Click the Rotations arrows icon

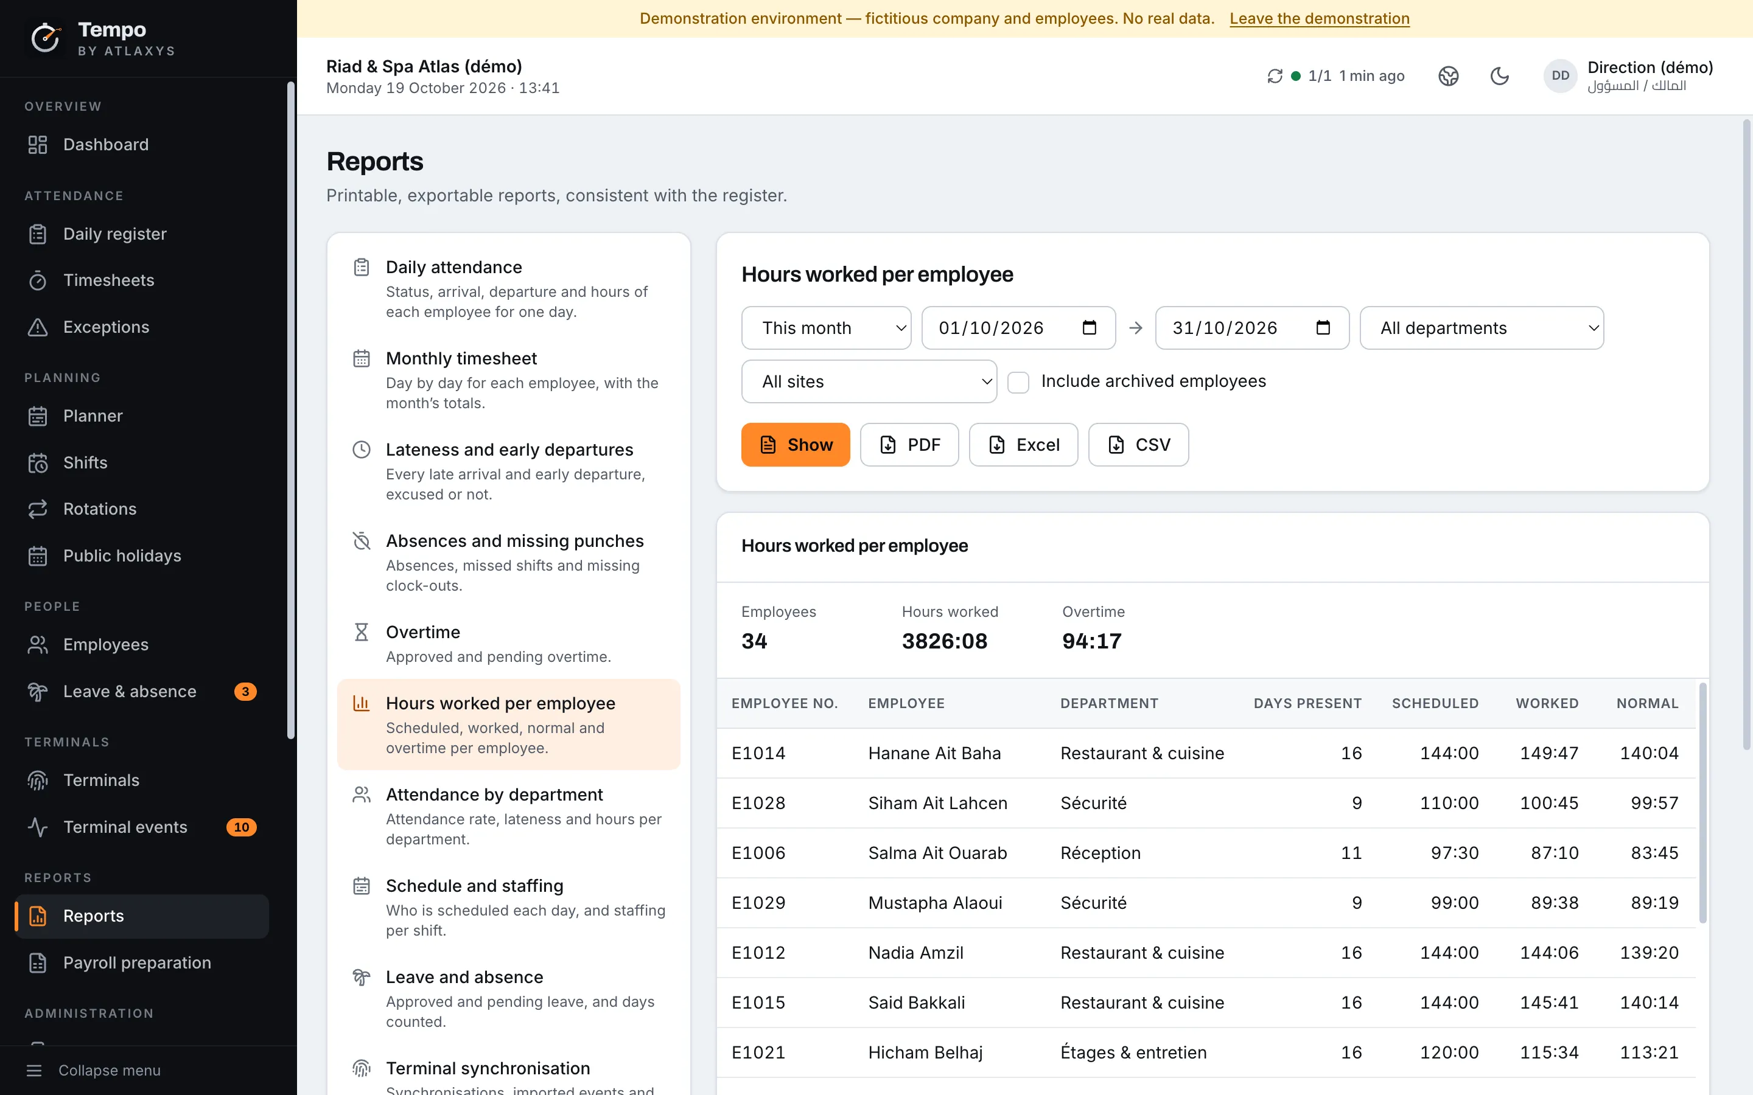click(x=38, y=509)
